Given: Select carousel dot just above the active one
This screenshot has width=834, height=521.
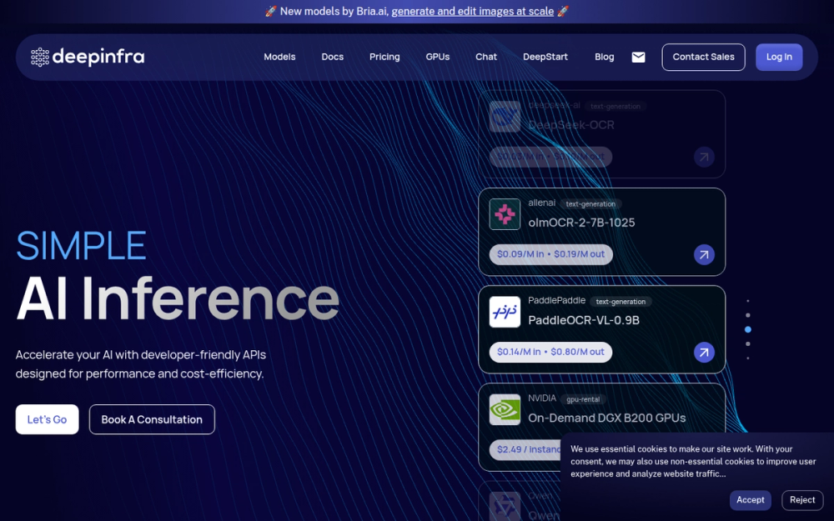Looking at the screenshot, I should point(748,315).
